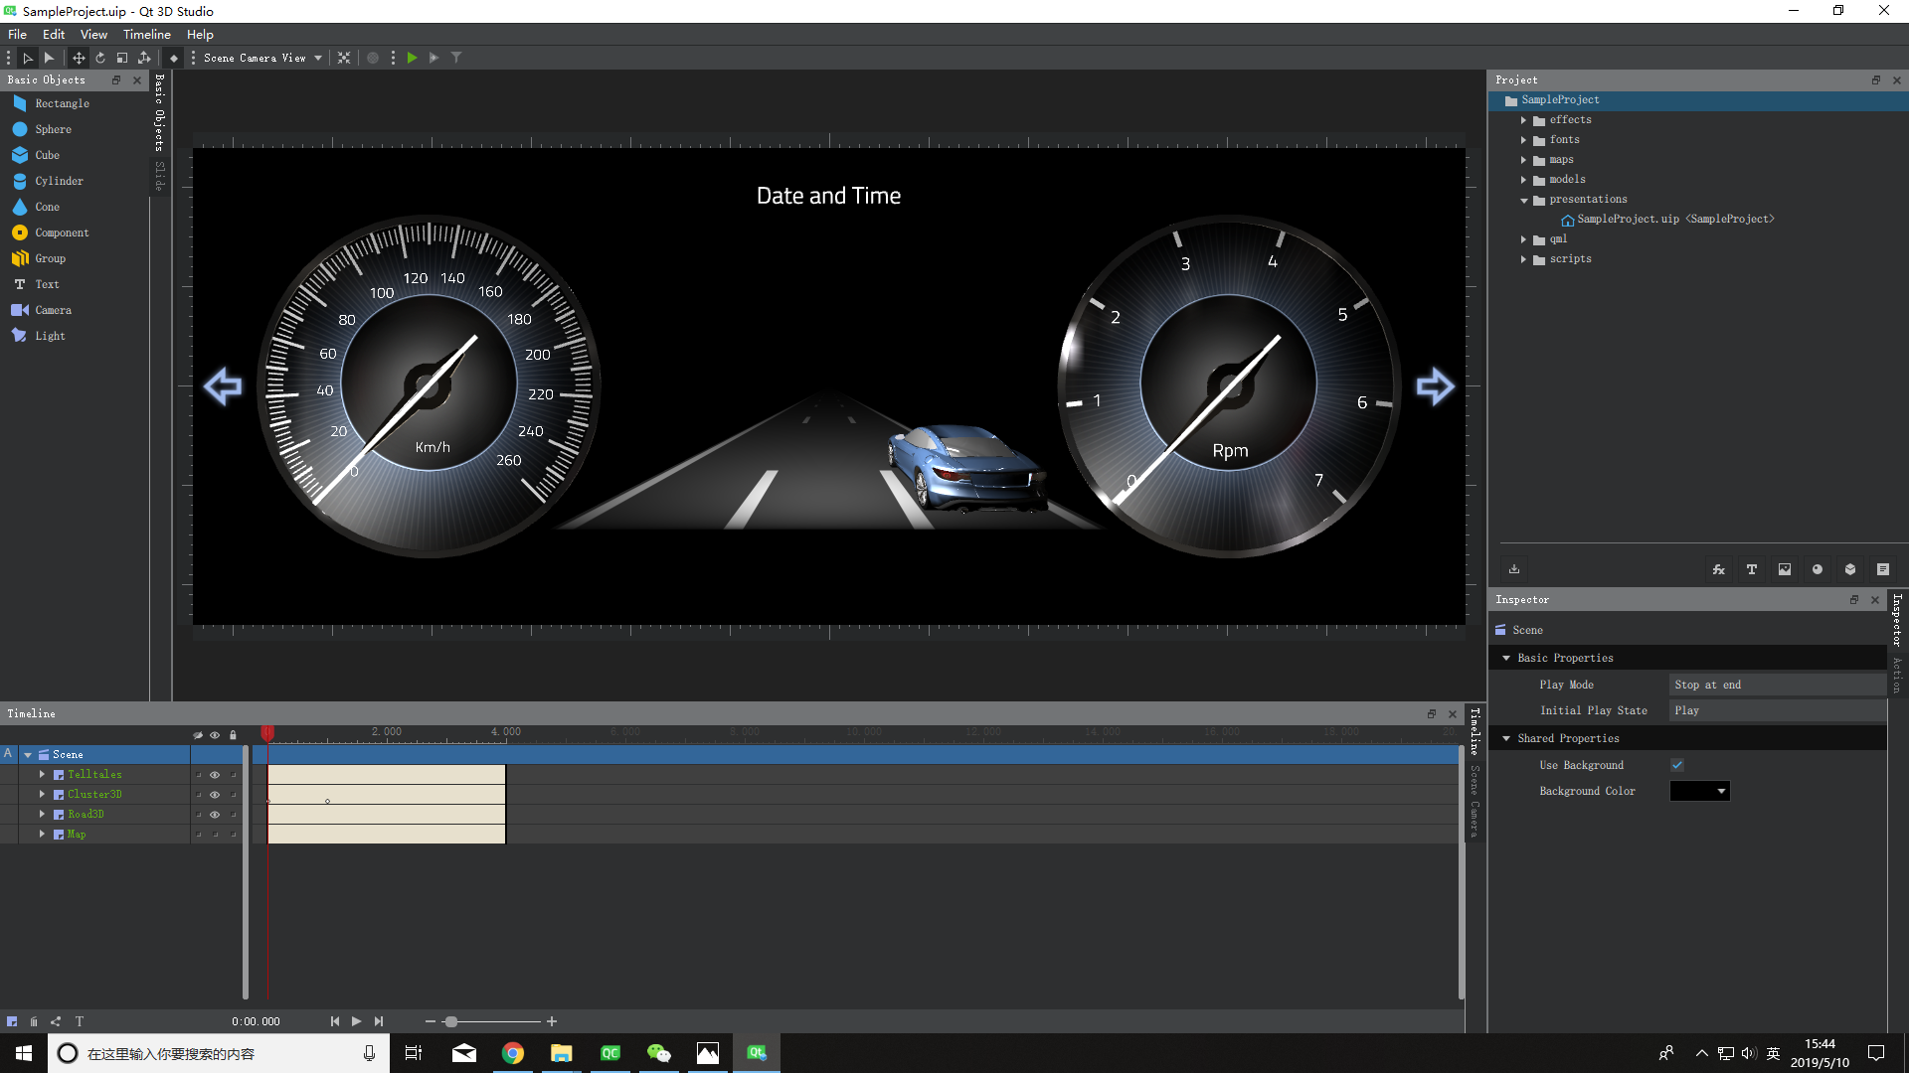Select the Telltales layer in the Timeline
This screenshot has width=1909, height=1073.
tap(95, 774)
